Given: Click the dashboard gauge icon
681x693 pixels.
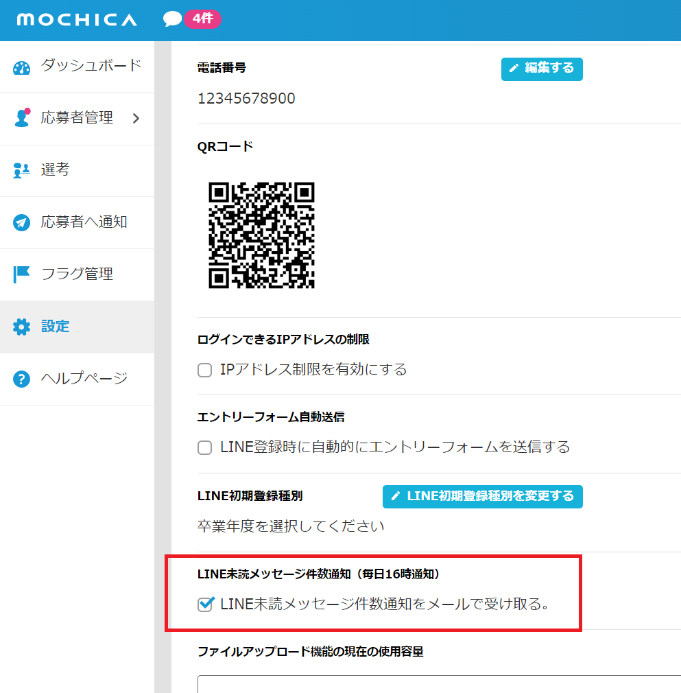Looking at the screenshot, I should click(x=22, y=67).
